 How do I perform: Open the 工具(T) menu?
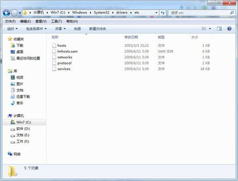pyautogui.click(x=56, y=21)
